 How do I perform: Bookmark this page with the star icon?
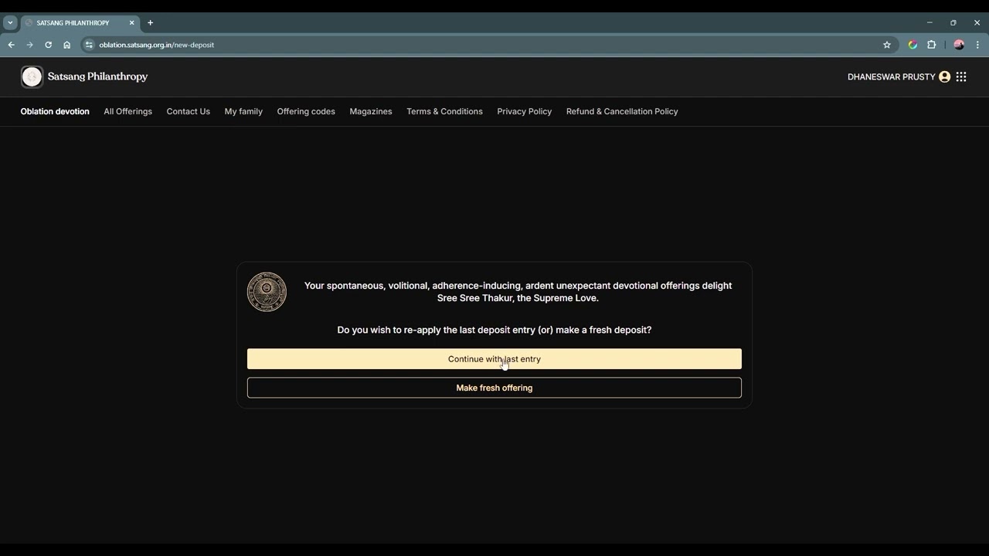[887, 45]
